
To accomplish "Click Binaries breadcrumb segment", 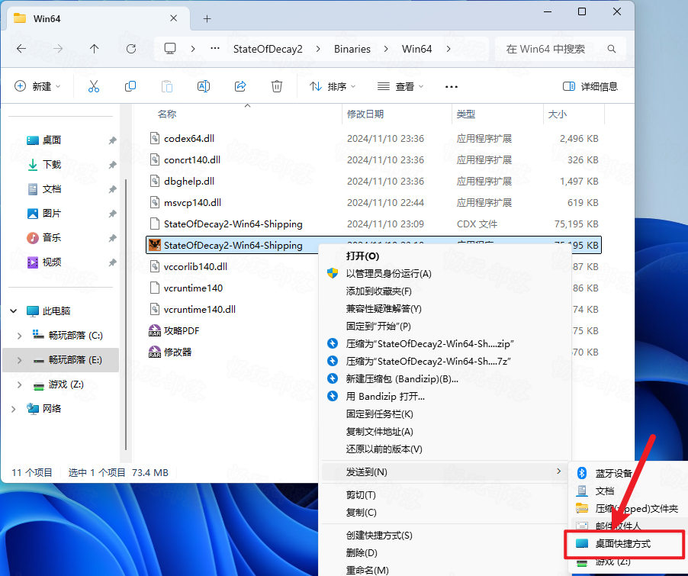I will [352, 49].
